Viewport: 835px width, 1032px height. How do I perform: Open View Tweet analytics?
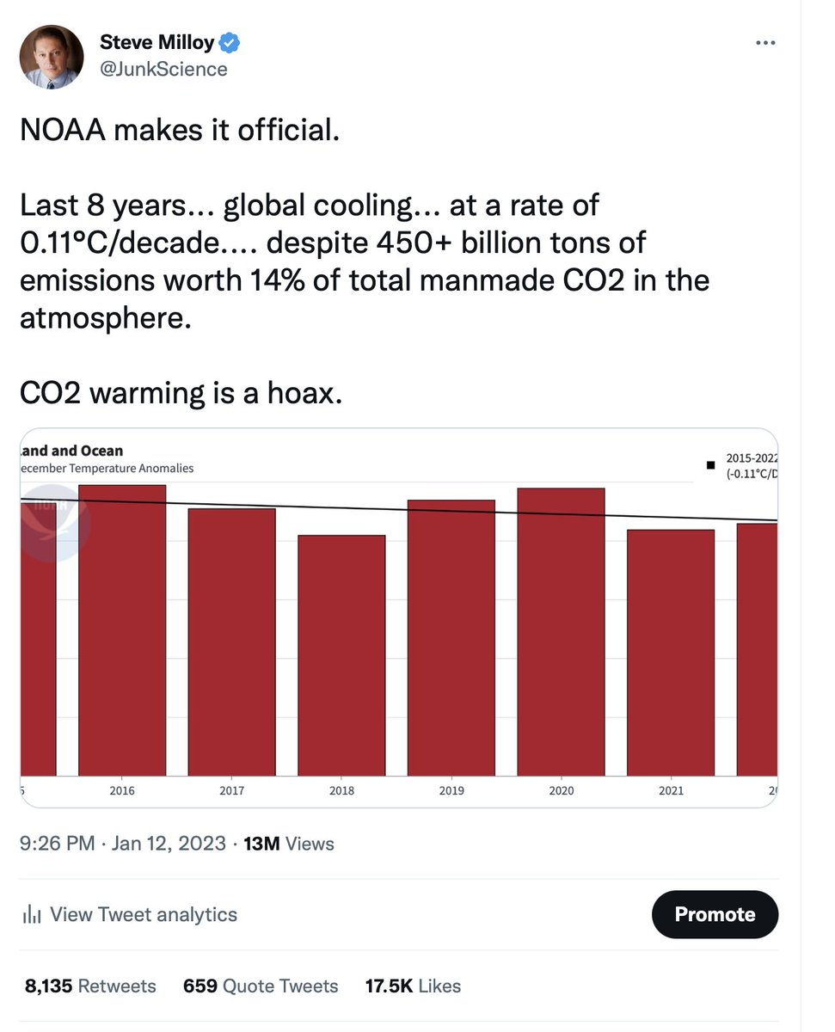[143, 914]
